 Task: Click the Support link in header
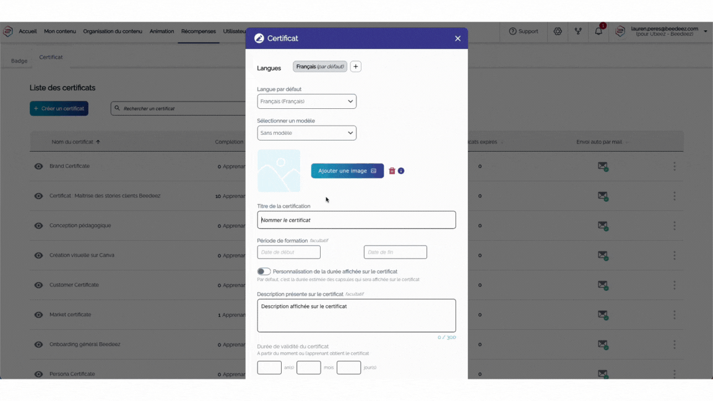click(x=524, y=32)
